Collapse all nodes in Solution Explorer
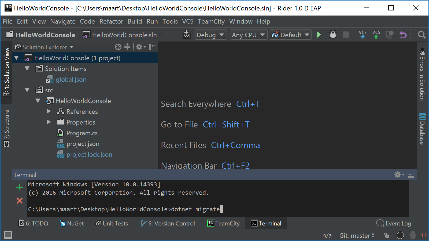The image size is (429, 241). [x=127, y=47]
